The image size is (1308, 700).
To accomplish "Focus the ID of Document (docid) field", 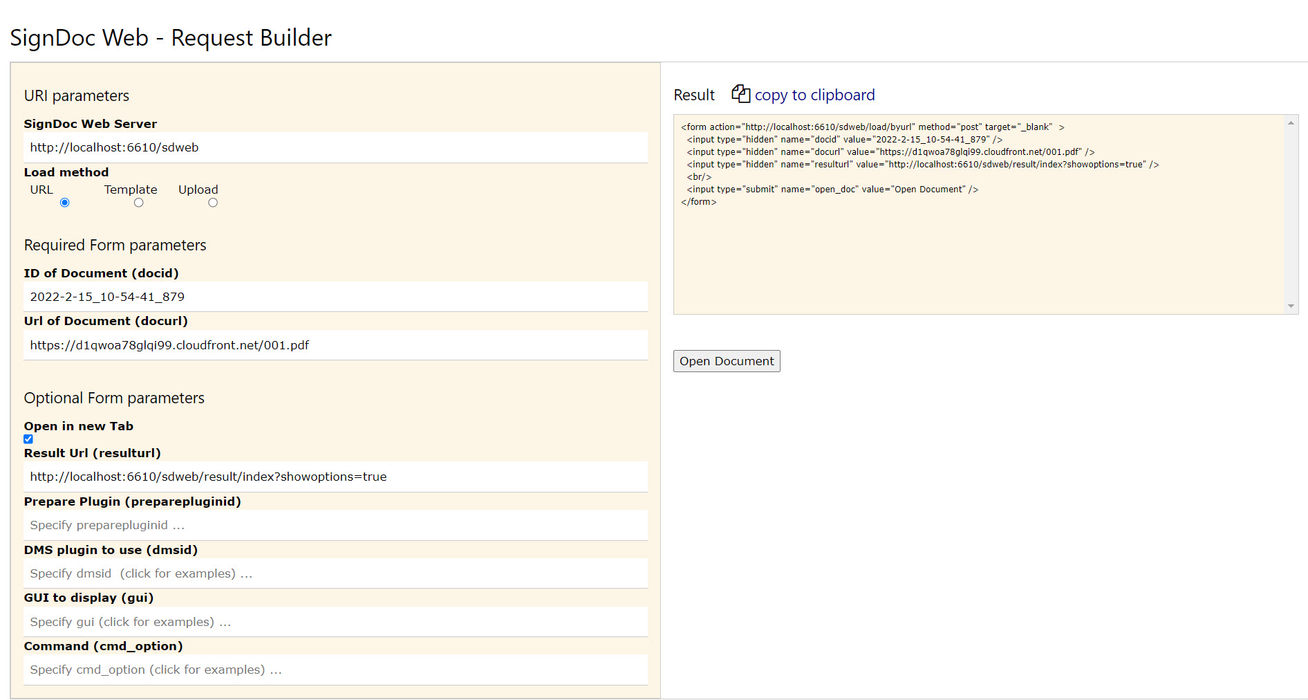I will (335, 297).
